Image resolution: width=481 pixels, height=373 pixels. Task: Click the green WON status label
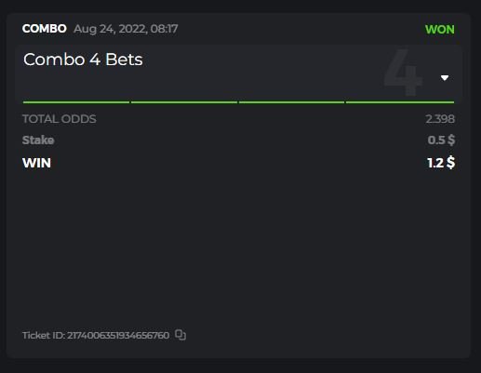[440, 30]
